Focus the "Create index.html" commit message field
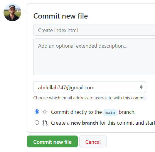The image size is (155, 152). pyautogui.click(x=94, y=30)
